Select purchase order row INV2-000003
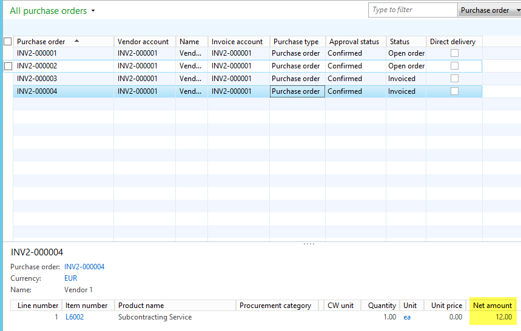Viewport: 521px width, 331px height. pyautogui.click(x=36, y=79)
